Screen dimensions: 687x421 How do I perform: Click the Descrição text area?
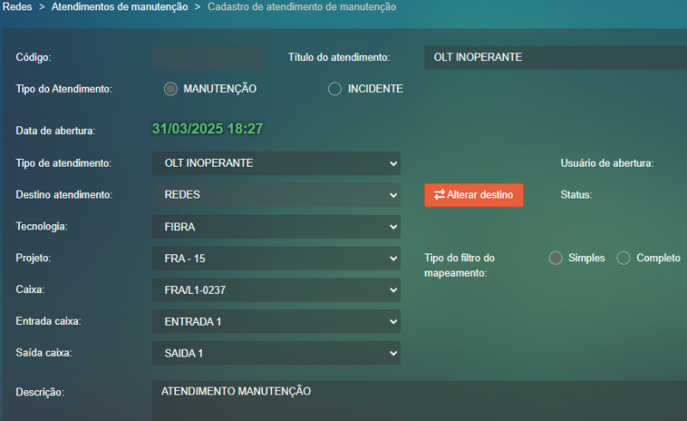420,401
